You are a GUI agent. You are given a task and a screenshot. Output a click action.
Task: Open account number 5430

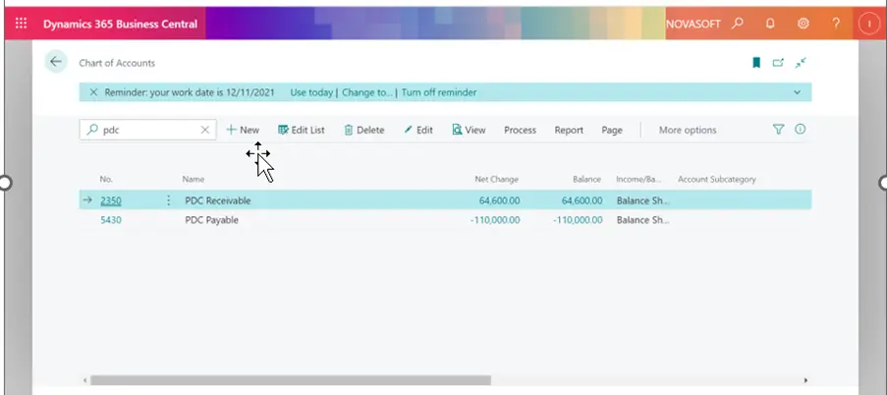tap(111, 219)
